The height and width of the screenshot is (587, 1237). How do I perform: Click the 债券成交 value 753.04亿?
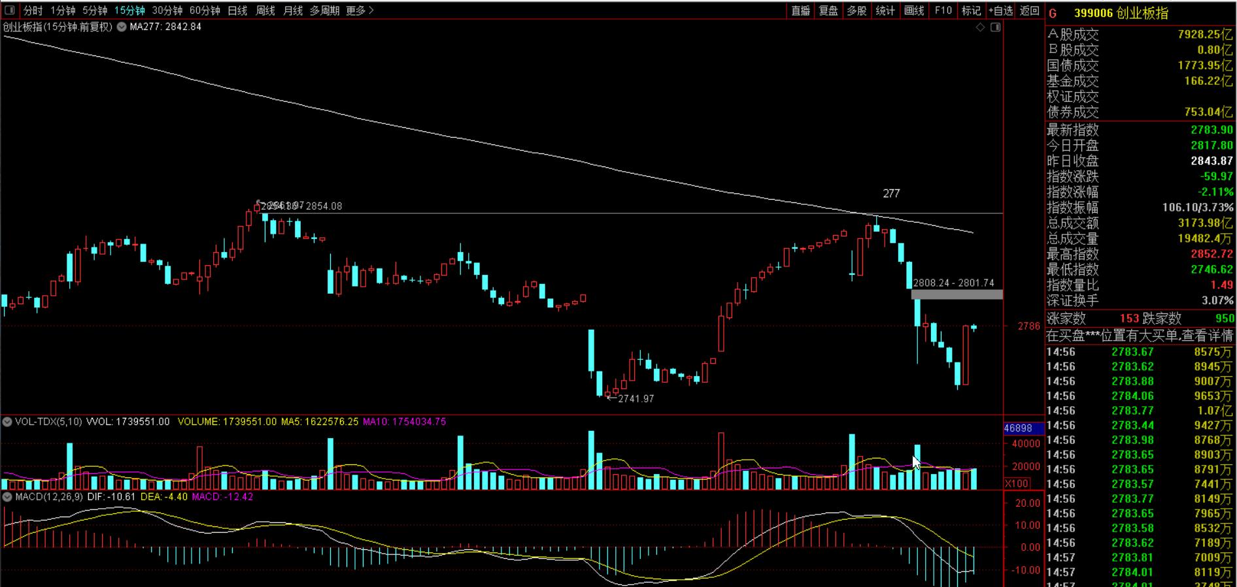[1208, 112]
